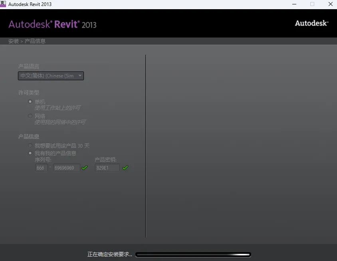Click the green checkmark beside product key
The height and width of the screenshot is (261, 337).
tap(125, 168)
